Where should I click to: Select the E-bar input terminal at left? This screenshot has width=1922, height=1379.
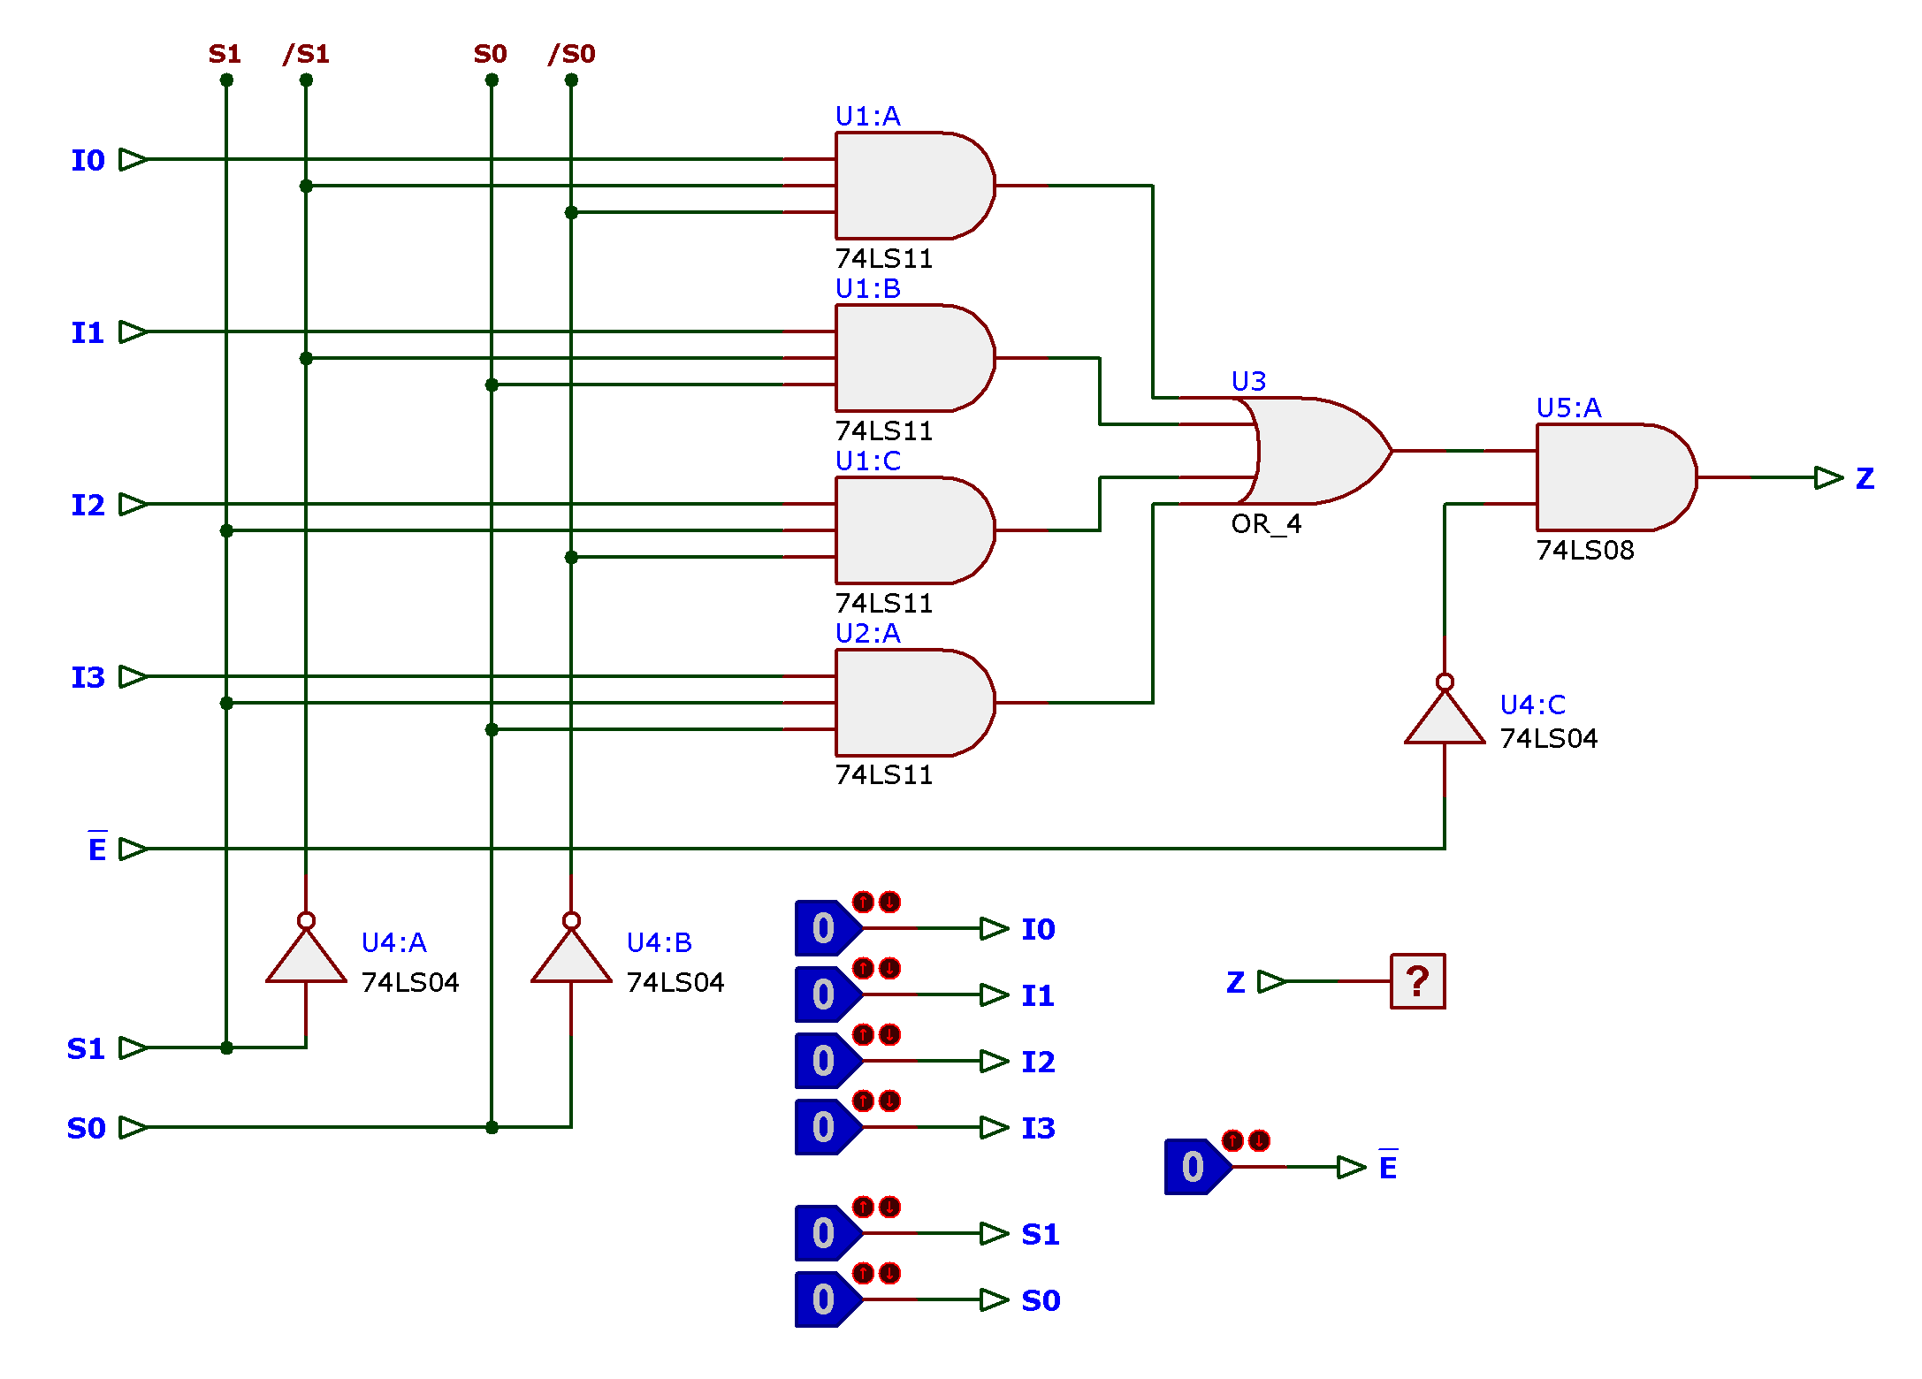[133, 849]
